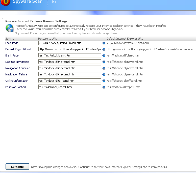The width and height of the screenshot is (196, 173).
Task: Click restore-default arrow icon for Default Page URL
Action: (x=104, y=49)
